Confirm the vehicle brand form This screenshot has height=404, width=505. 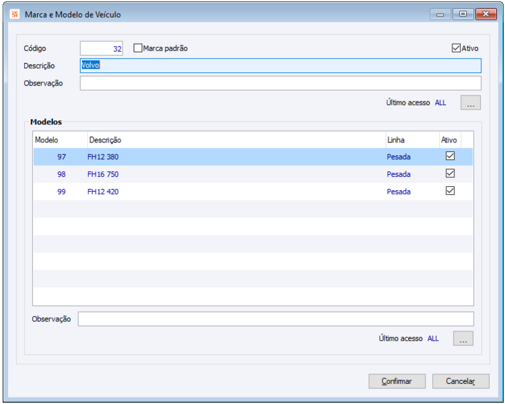[397, 381]
